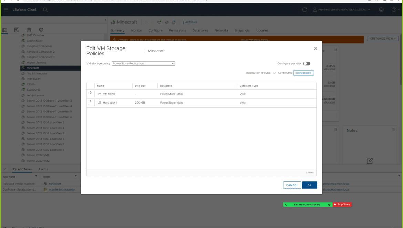Switch to the Summary tab
The image size is (403, 228).
[117, 30]
